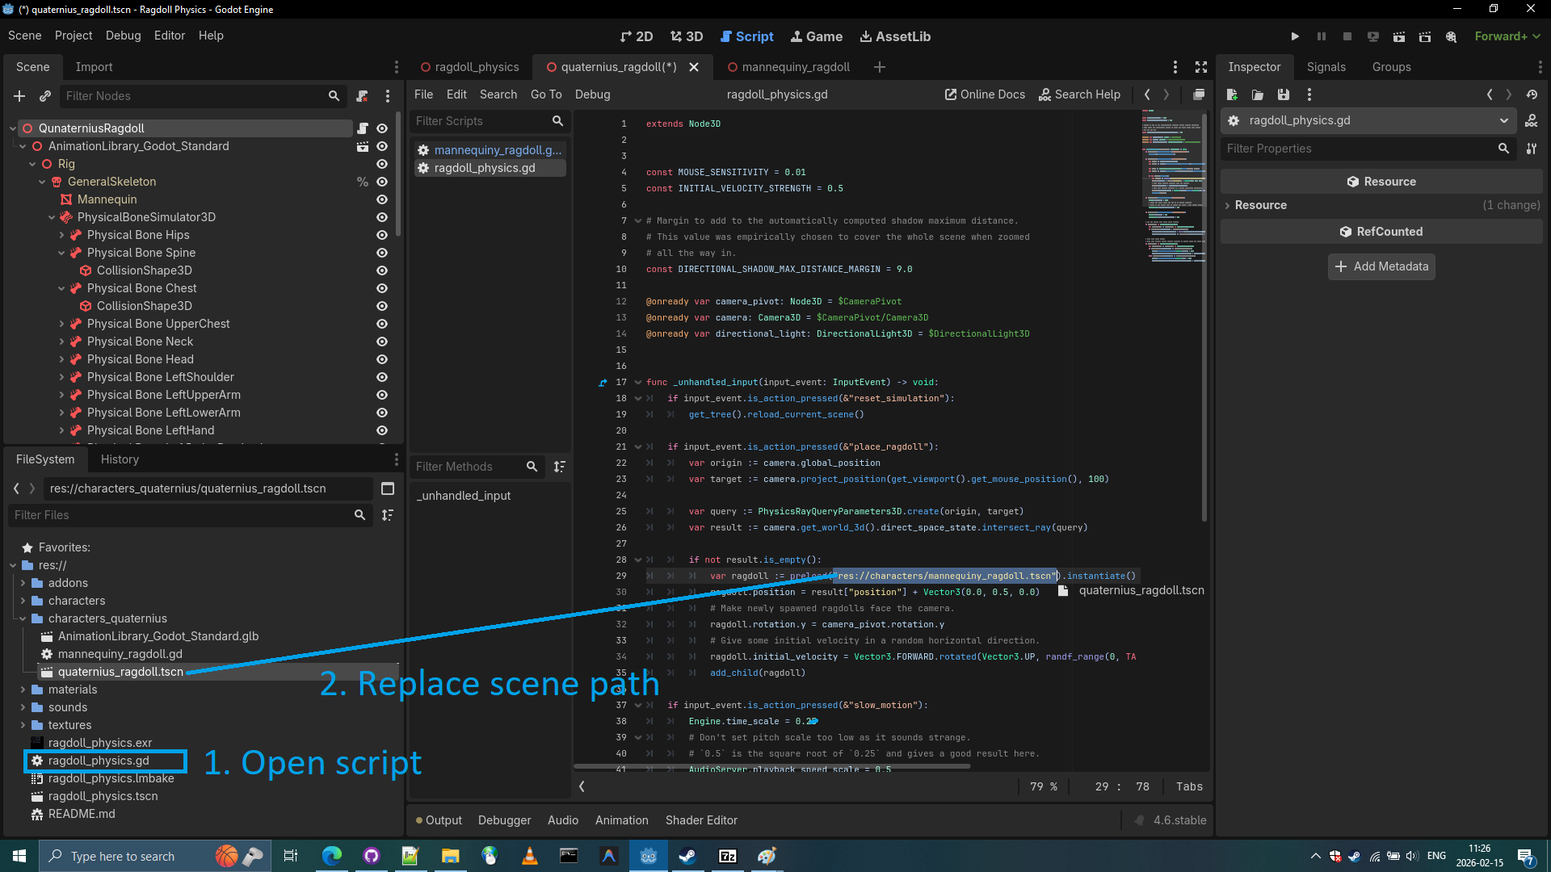Switch to the Signals tab

click(x=1326, y=67)
